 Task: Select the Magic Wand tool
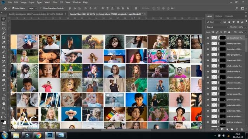click(x=3, y=33)
